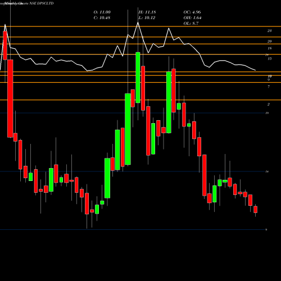Click the axis label '23'
The image size is (281, 281).
pos(269,31)
